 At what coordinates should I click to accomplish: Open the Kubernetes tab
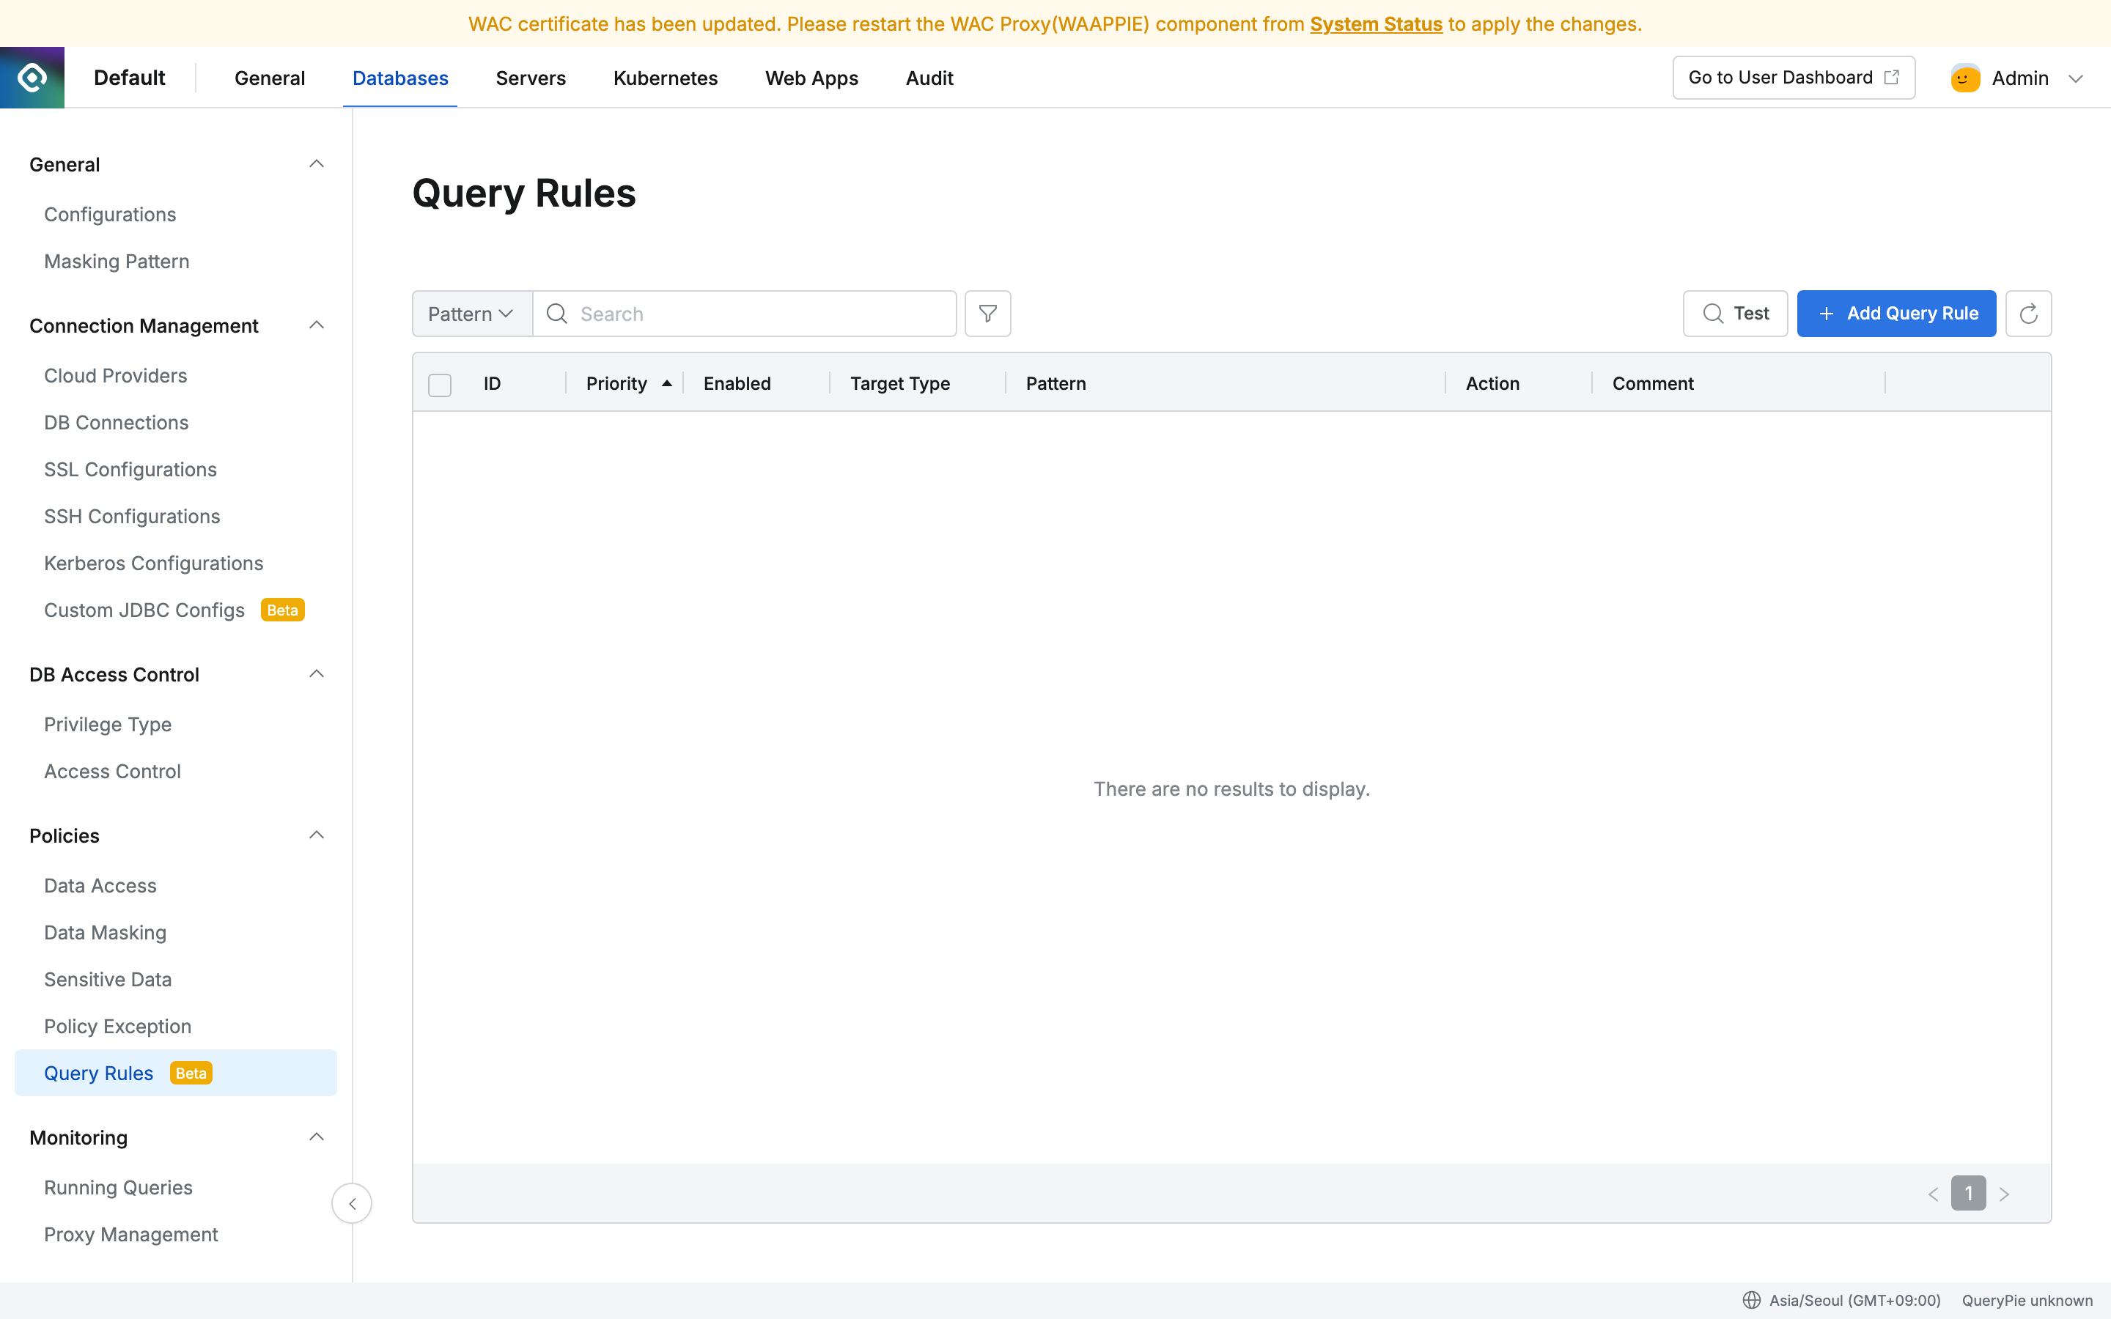tap(665, 78)
